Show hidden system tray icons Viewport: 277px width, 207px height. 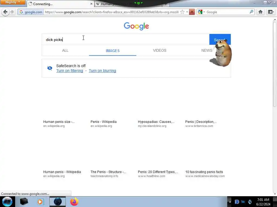coord(230,202)
